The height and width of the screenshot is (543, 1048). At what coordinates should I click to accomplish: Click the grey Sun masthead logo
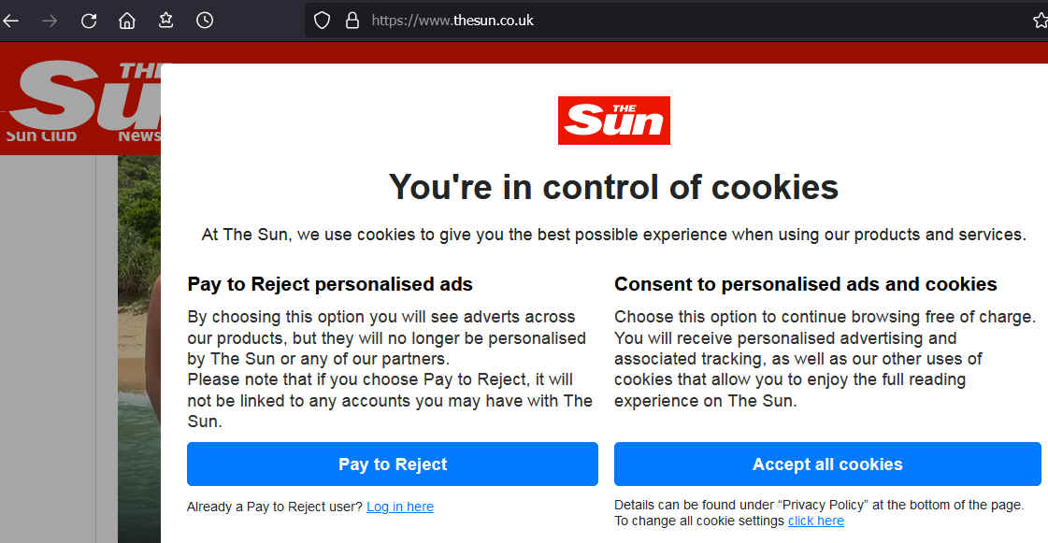click(84, 93)
